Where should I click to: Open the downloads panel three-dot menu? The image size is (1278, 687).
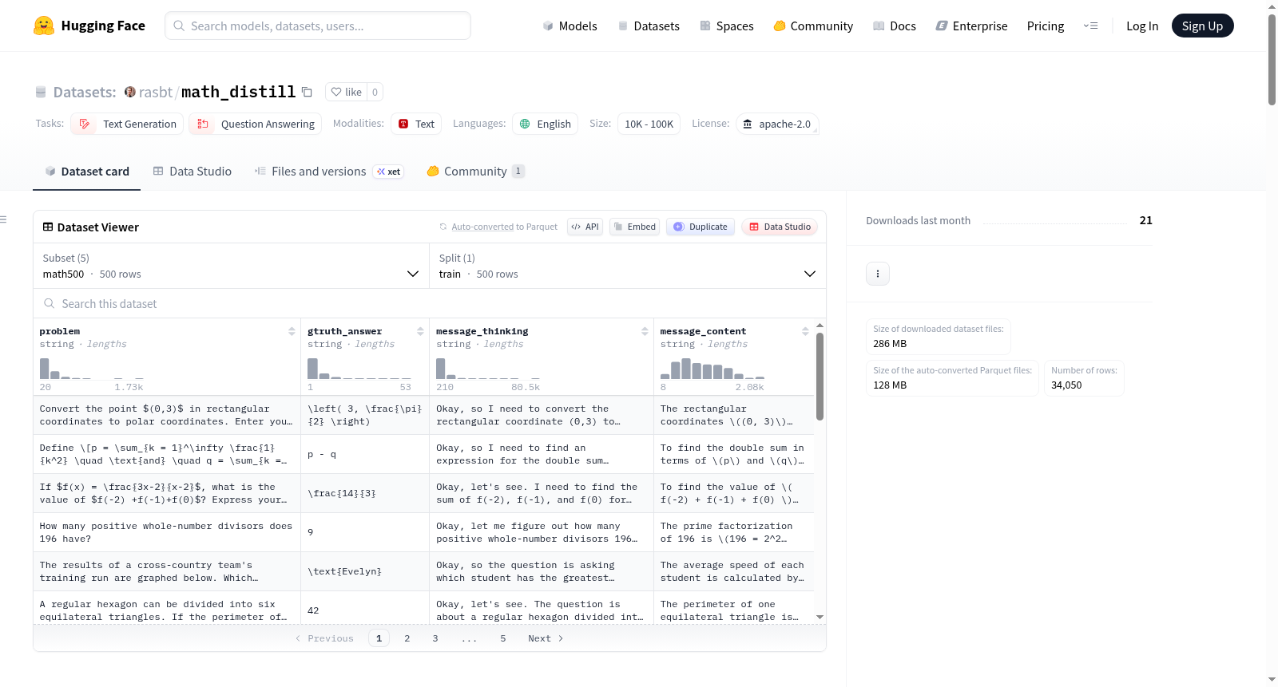click(x=878, y=274)
